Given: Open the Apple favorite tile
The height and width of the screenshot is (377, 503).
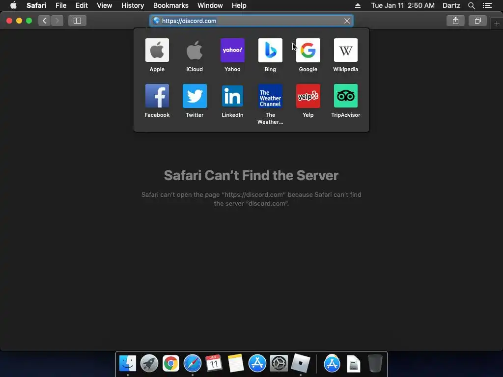Looking at the screenshot, I should point(157,51).
